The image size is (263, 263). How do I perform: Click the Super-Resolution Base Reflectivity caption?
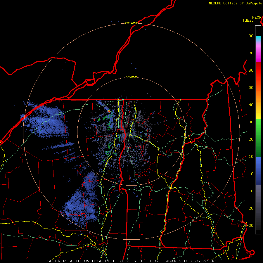131,261
